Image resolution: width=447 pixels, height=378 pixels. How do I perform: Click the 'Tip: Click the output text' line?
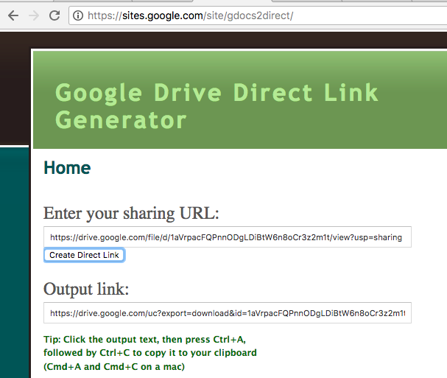coord(145,340)
